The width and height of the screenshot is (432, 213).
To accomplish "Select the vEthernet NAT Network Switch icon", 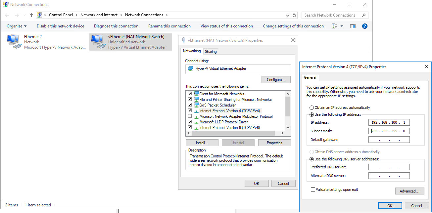I will point(98,42).
